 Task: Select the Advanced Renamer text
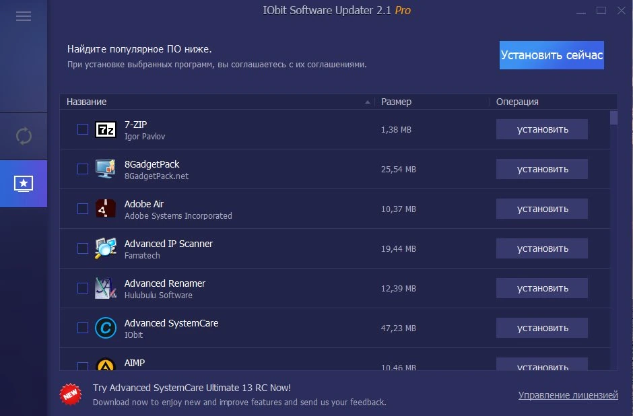(165, 283)
